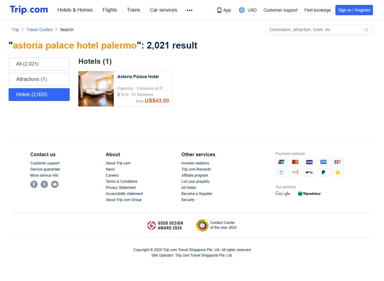Open the Travel Guides breadcrumb link
Viewport: 384px width, 281px height.
[39, 30]
